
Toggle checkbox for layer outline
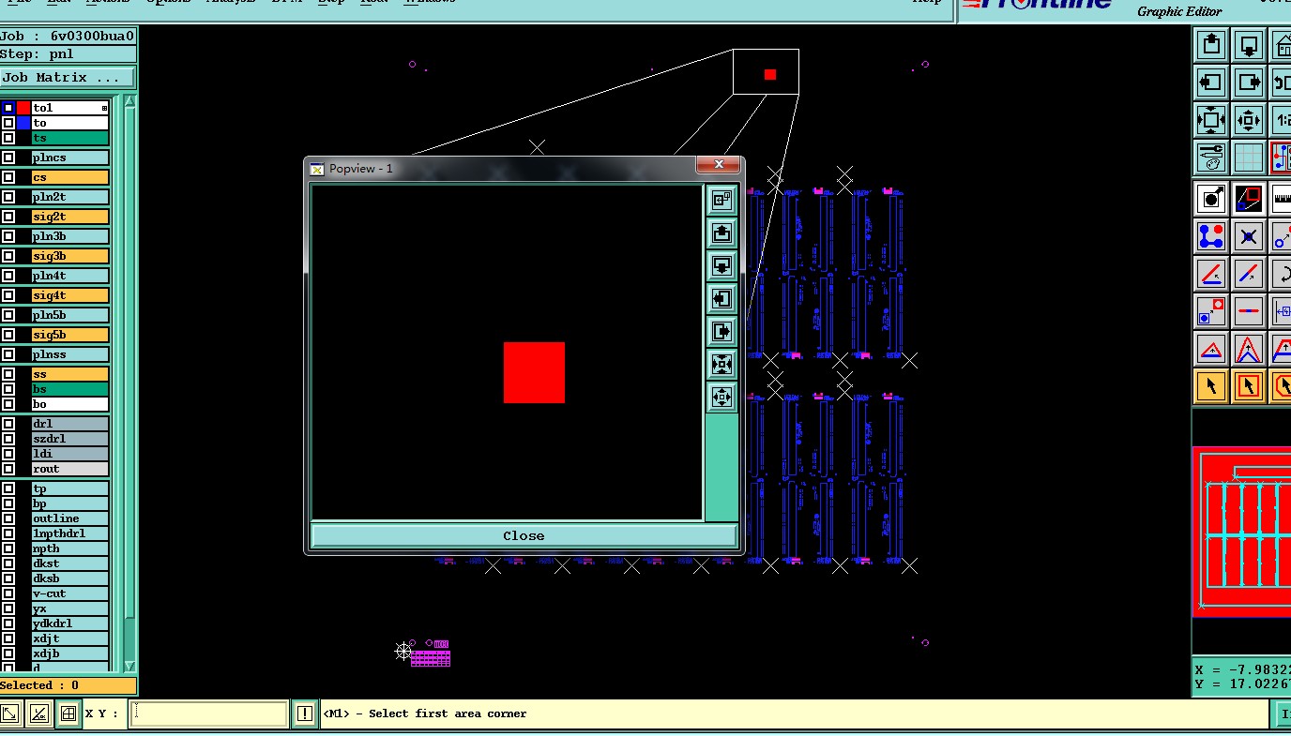point(8,518)
